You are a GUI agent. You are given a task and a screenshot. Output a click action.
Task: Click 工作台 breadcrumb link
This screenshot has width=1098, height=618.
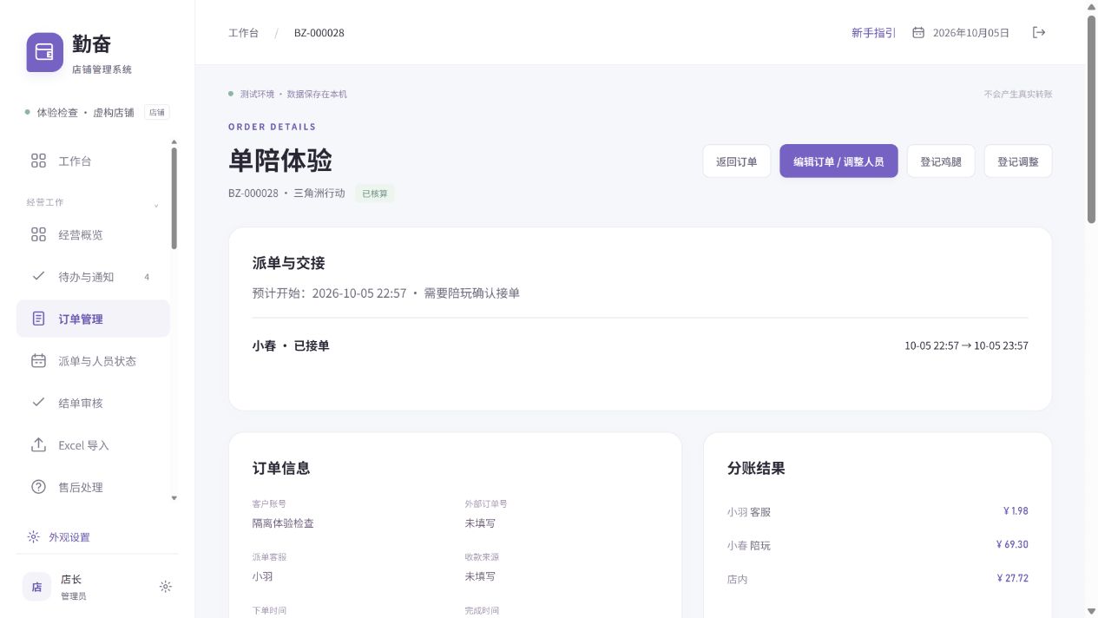tap(243, 33)
